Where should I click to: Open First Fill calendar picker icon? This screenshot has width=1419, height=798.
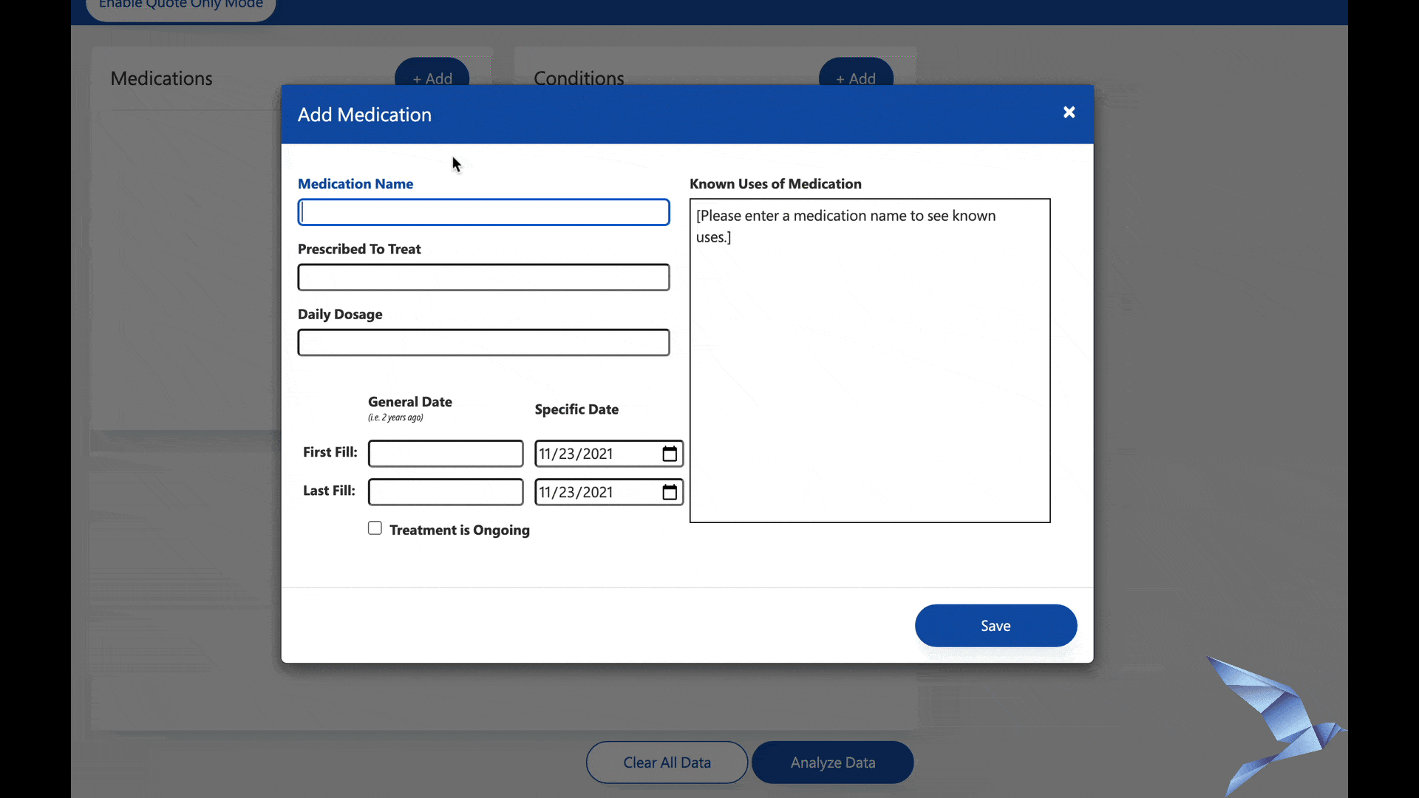coord(670,454)
